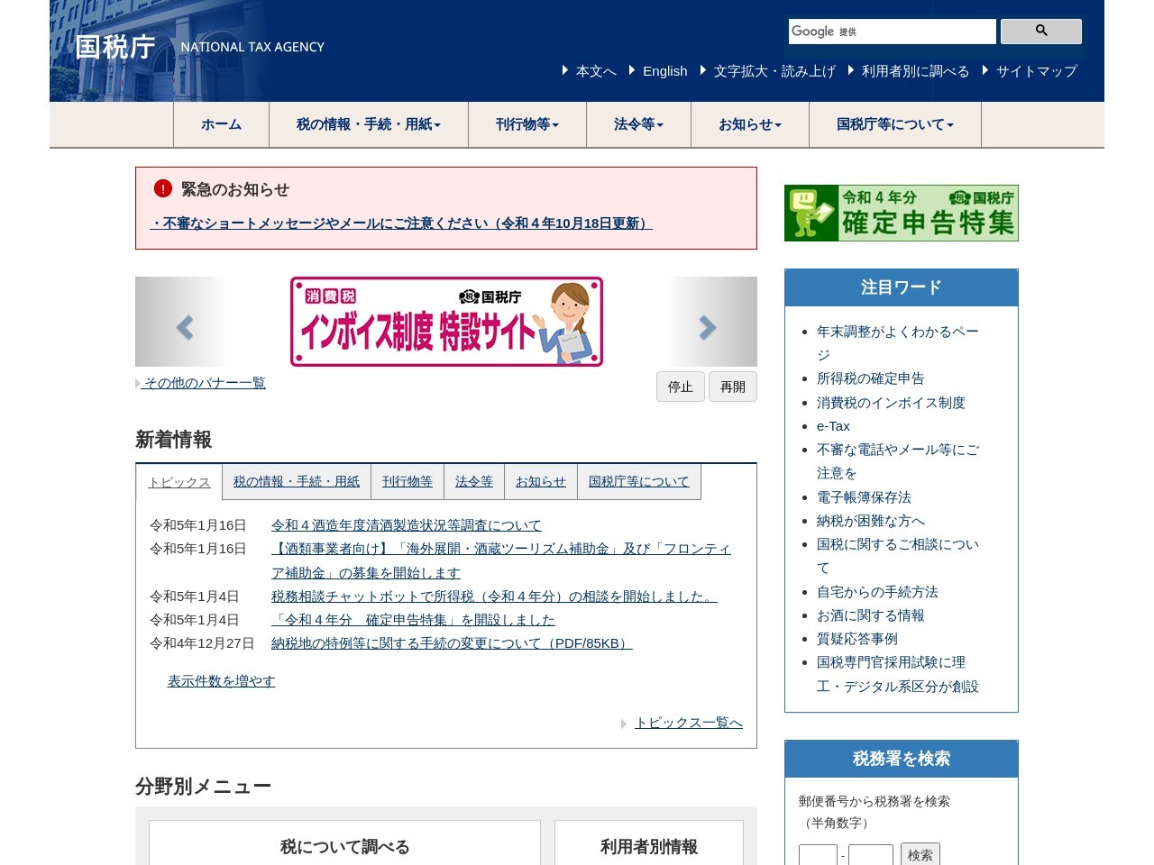Open 質疑応答事例 link

857,639
